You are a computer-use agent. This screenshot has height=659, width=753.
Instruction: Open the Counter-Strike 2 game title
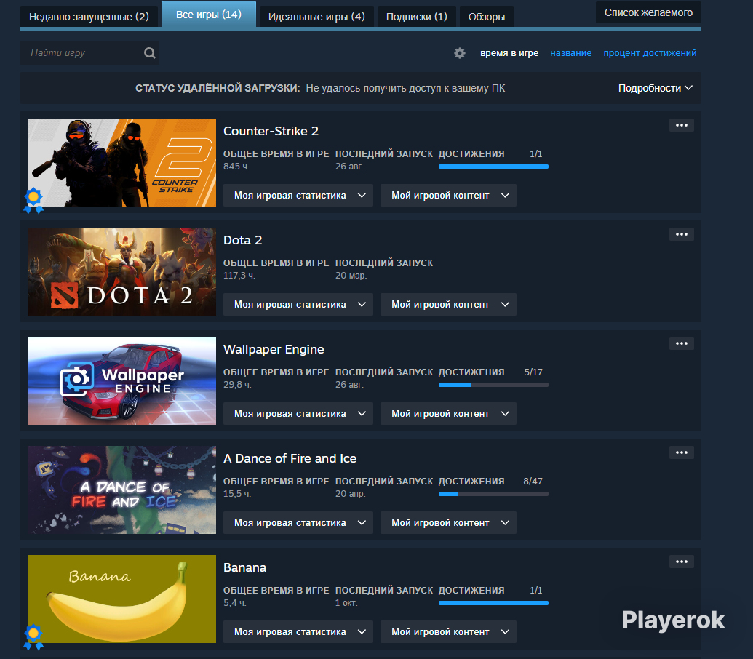[x=271, y=131]
